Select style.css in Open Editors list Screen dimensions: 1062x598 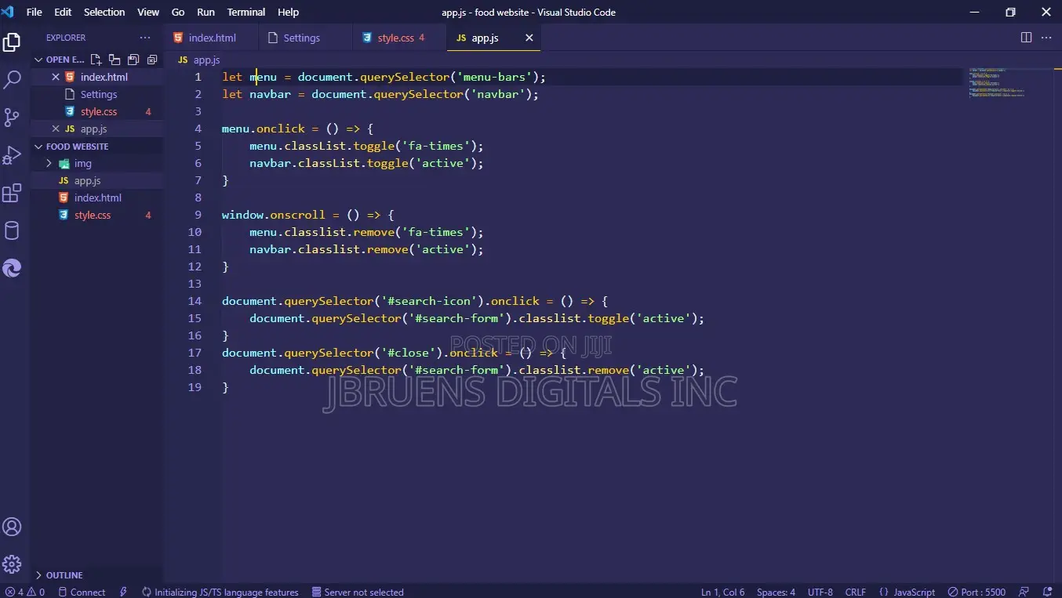pos(98,111)
